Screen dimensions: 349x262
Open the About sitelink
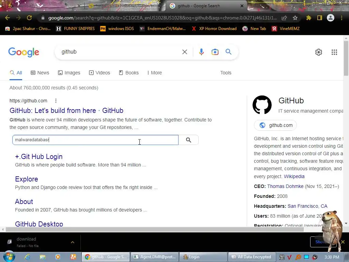point(24,202)
